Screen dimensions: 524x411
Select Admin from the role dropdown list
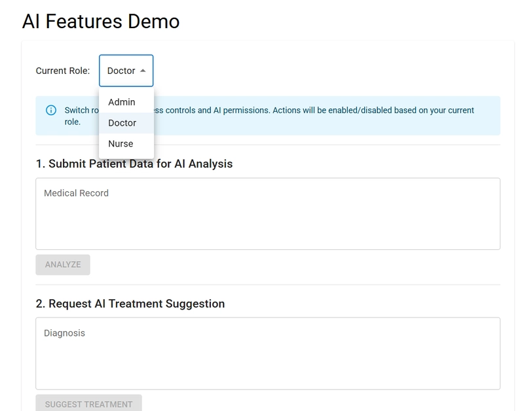coord(126,102)
